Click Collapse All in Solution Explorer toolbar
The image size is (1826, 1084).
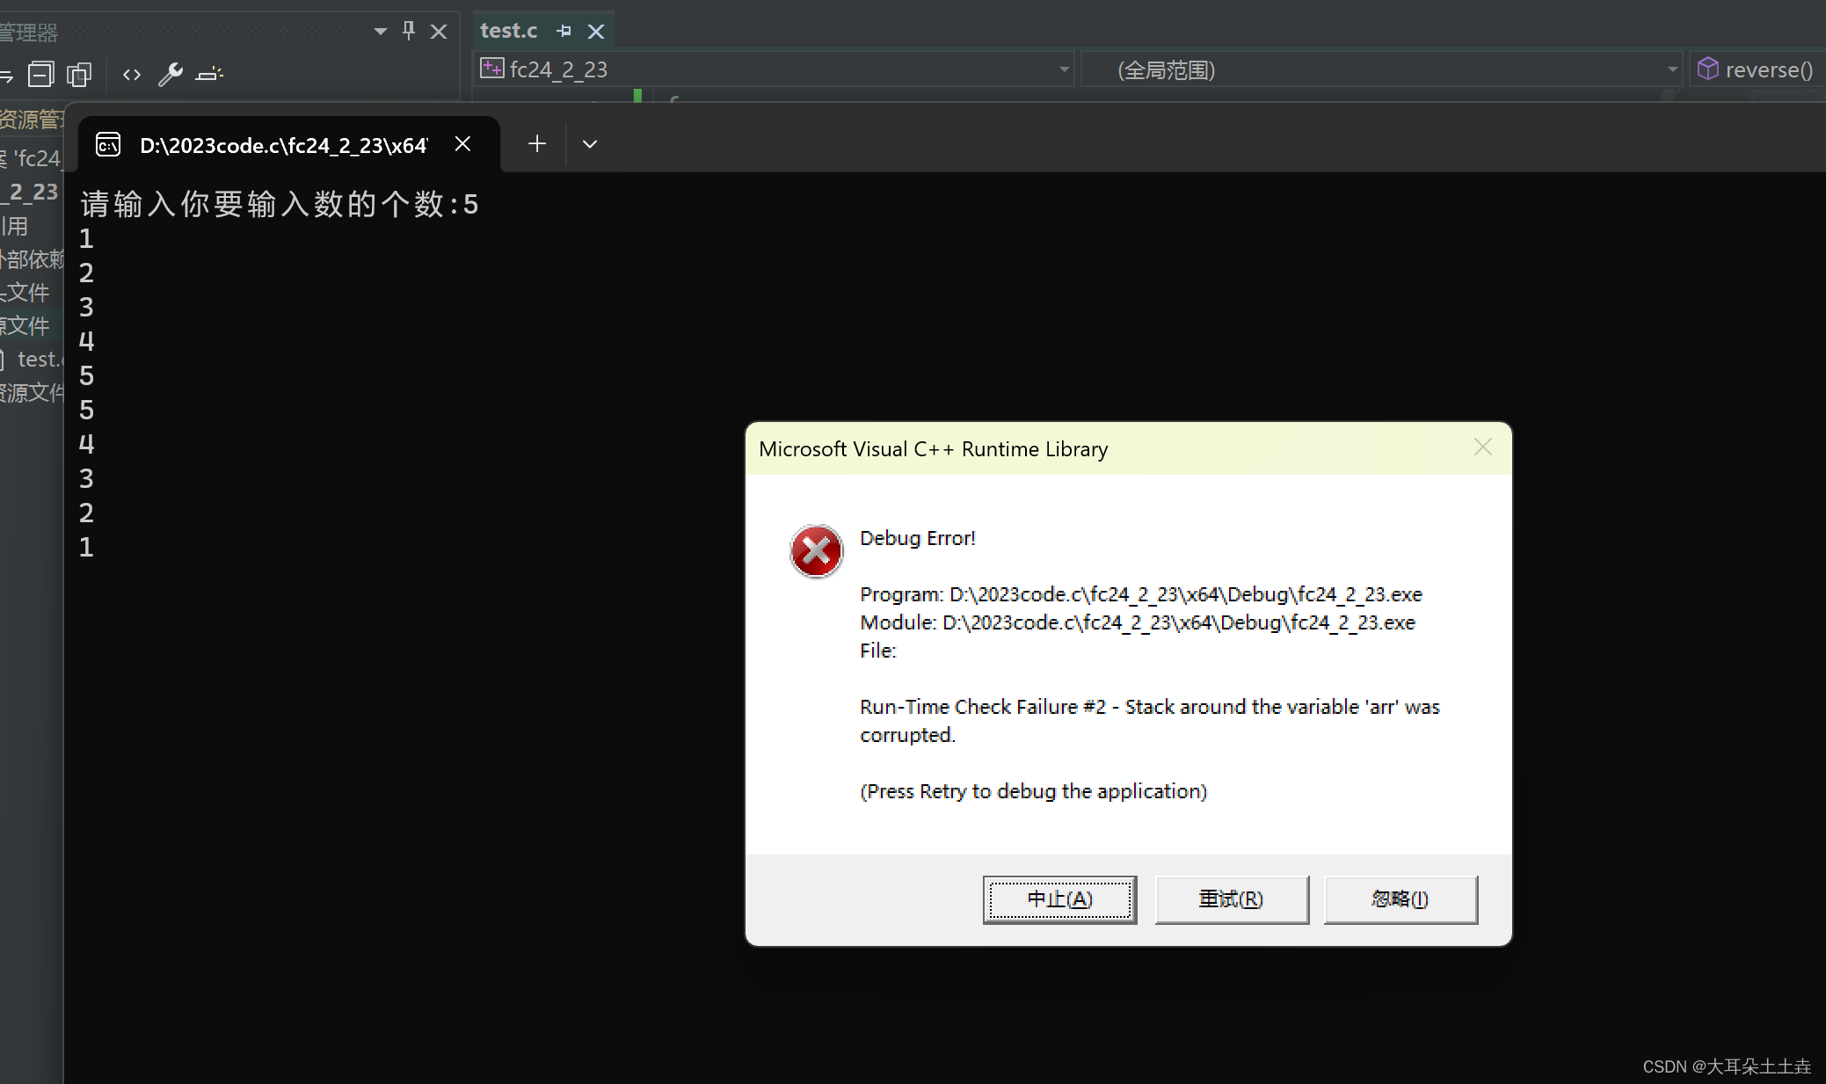tap(40, 75)
